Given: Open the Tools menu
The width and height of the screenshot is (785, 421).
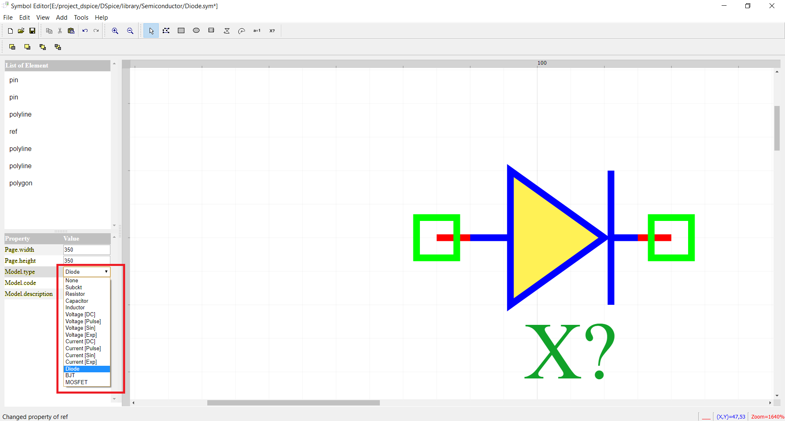Looking at the screenshot, I should pos(81,17).
